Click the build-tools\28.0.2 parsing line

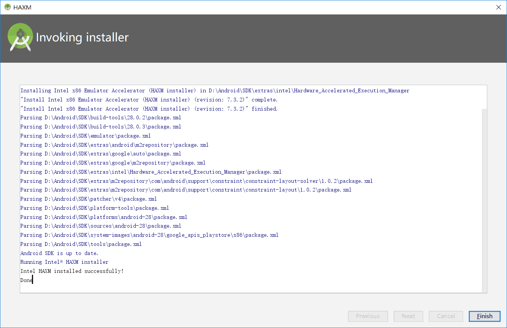(101, 117)
